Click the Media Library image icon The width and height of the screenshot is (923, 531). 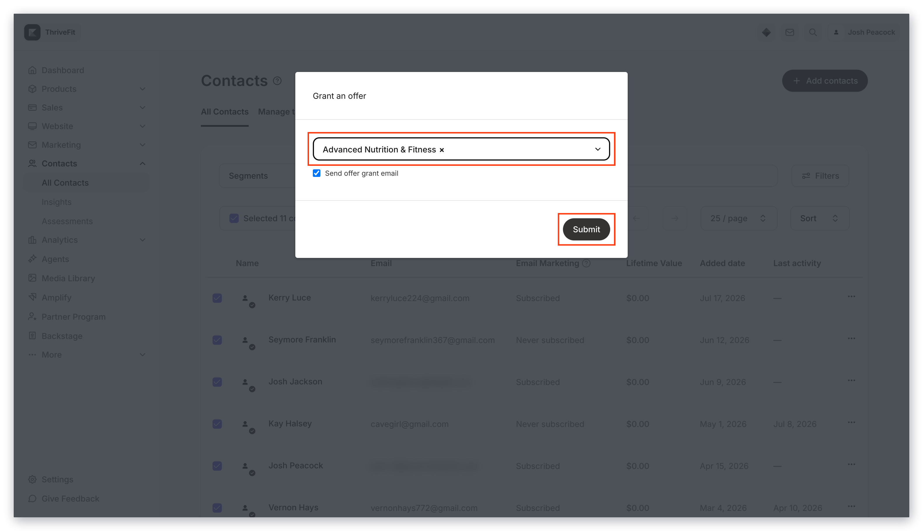pyautogui.click(x=32, y=278)
